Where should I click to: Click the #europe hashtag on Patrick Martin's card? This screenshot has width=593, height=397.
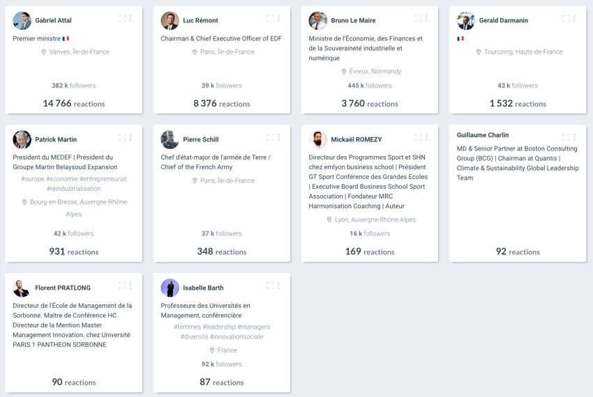(33, 179)
